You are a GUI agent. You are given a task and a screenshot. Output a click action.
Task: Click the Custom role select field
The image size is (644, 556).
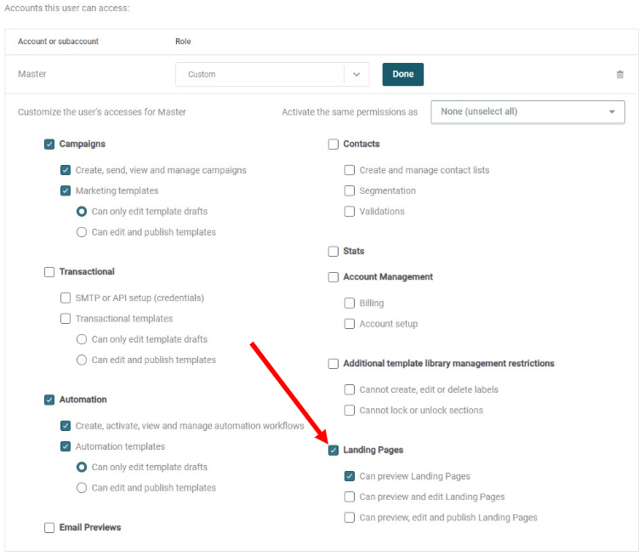click(x=272, y=74)
